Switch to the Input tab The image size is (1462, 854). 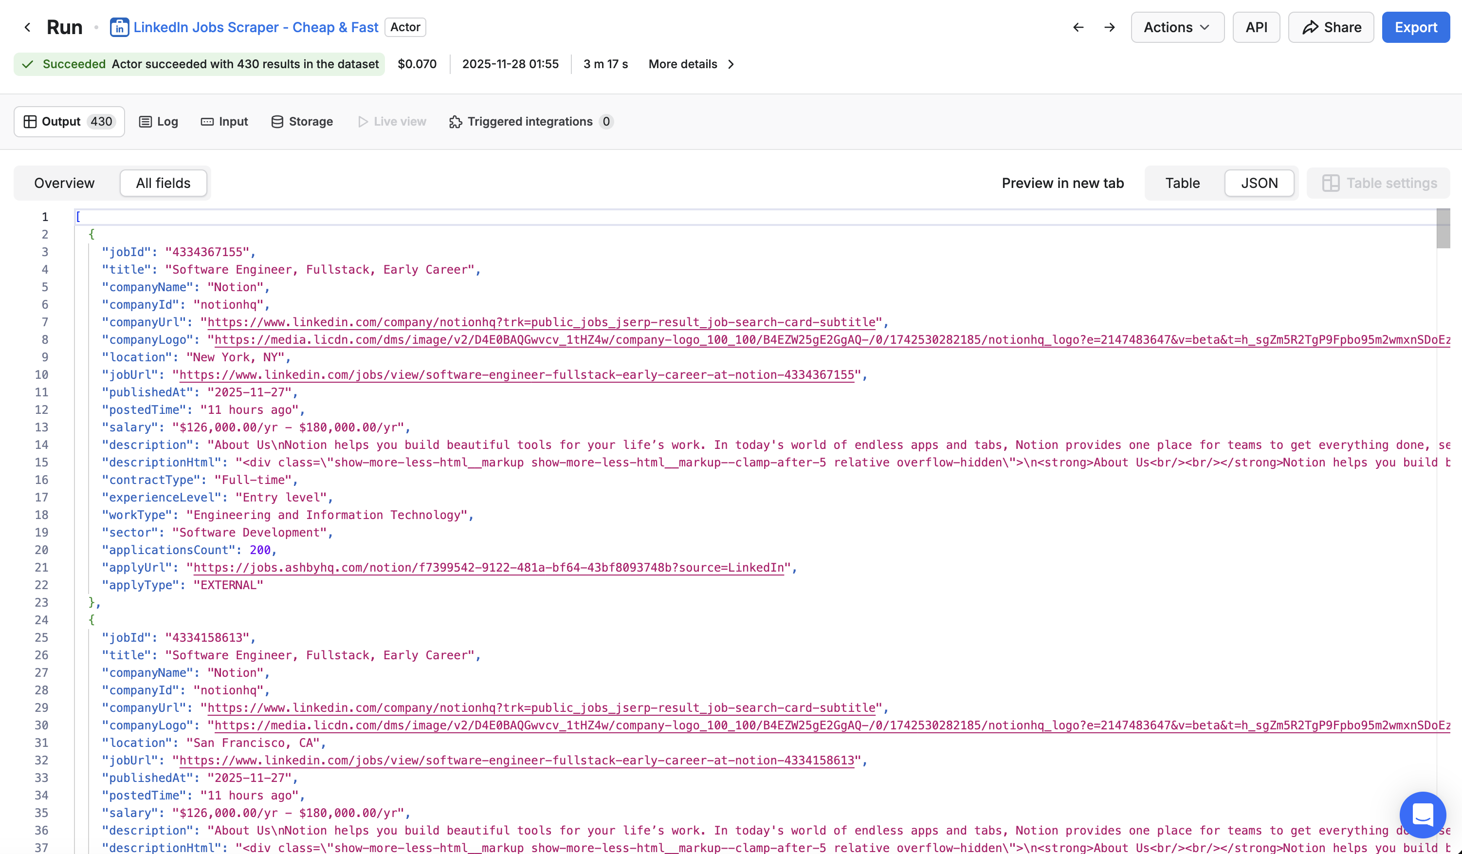[x=224, y=121]
